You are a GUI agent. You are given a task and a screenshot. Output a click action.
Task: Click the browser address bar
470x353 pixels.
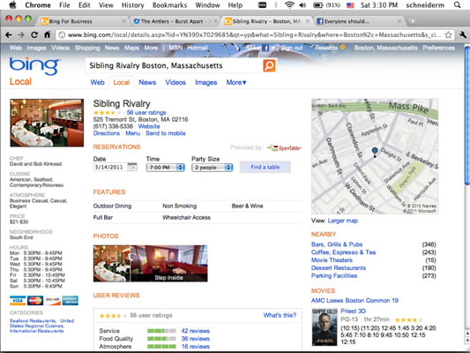pos(255,34)
